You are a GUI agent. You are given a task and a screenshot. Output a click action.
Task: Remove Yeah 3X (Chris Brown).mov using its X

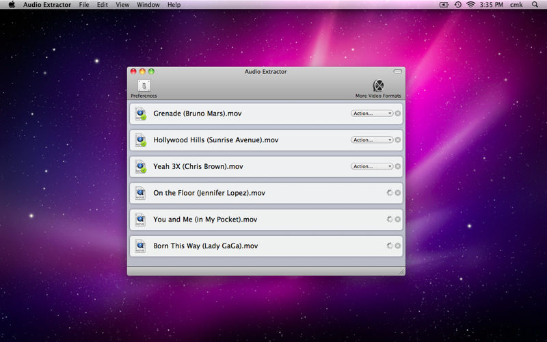point(398,166)
